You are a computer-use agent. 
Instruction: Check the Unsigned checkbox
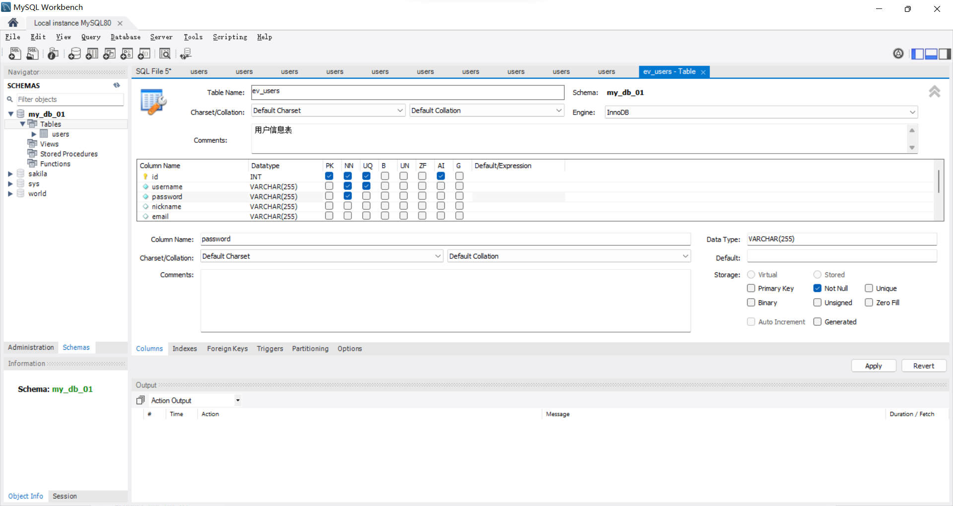(817, 303)
